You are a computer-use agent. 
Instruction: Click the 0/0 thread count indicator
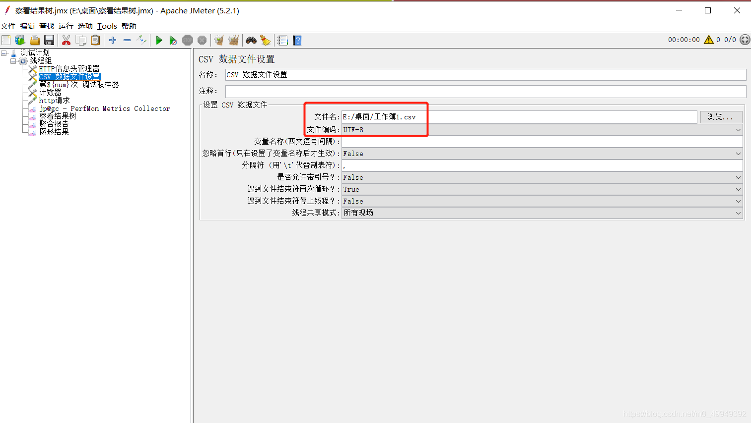(730, 40)
